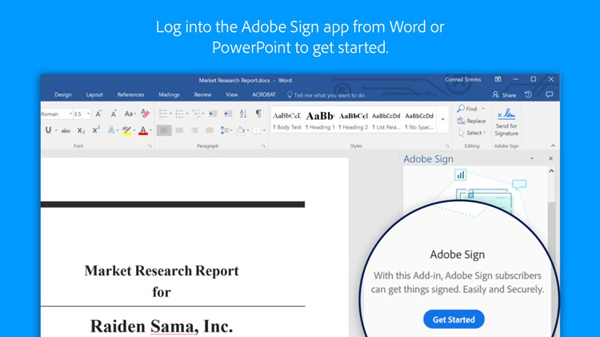The height and width of the screenshot is (337, 600).
Task: Open Font dialog launcher
Action: (x=150, y=146)
